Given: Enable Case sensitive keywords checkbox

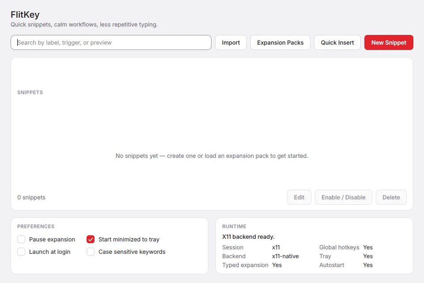Looking at the screenshot, I should [91, 252].
